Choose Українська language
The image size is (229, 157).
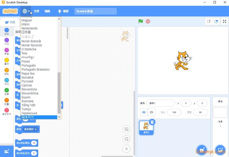coord(39,113)
